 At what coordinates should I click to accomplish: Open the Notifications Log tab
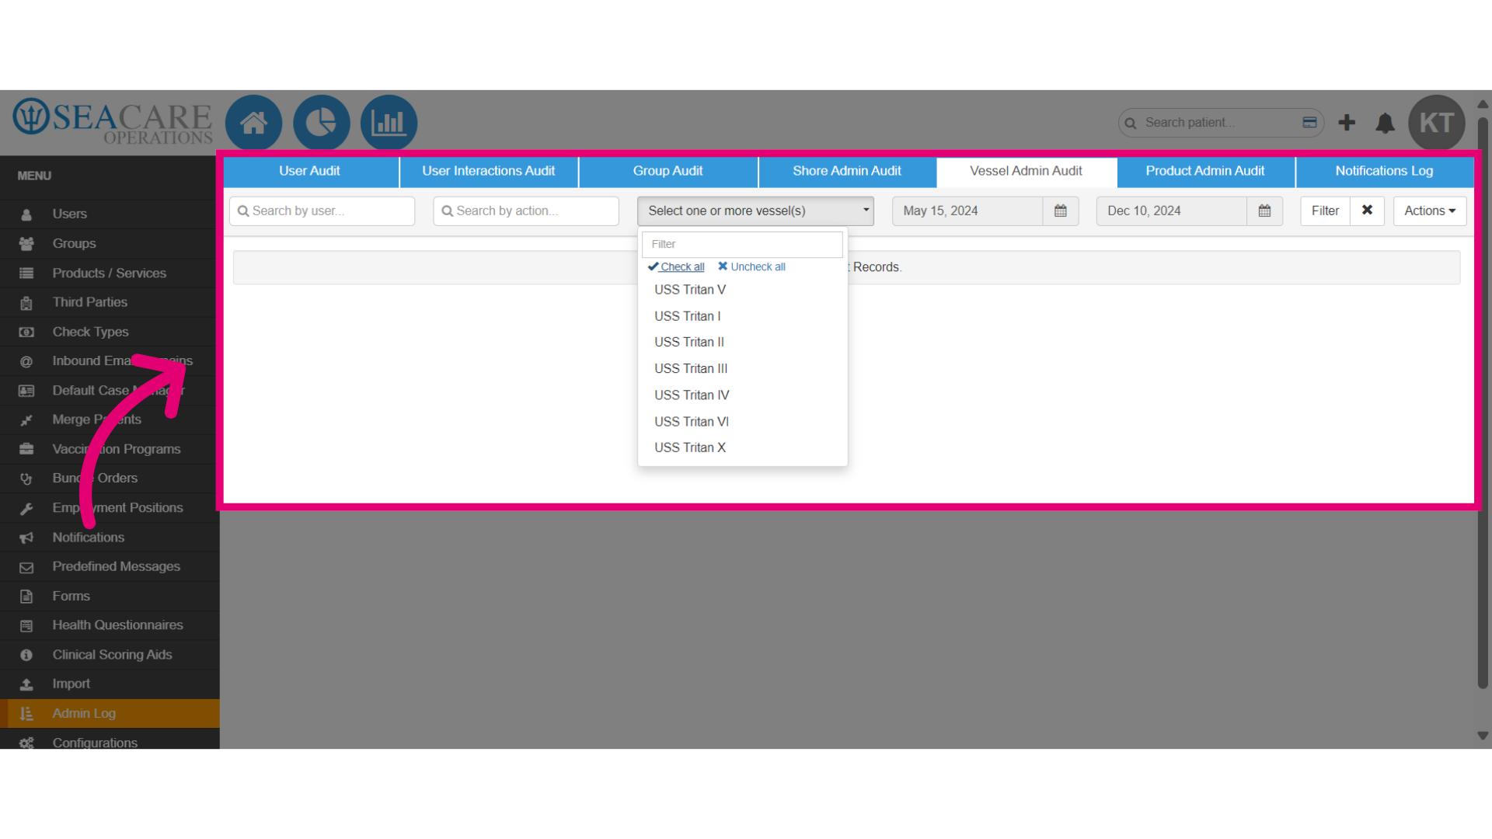tap(1385, 171)
